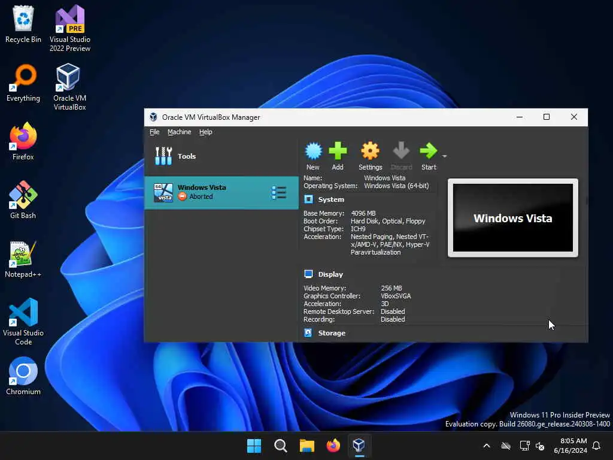Open Settings gear in VirtualBox toolbar
Screen dimensions: 613x460
coord(370,152)
